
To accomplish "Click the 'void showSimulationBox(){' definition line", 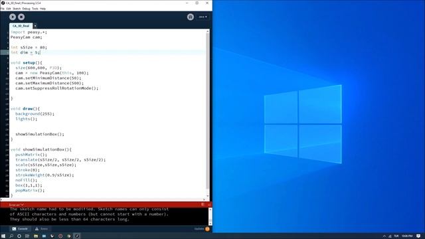I will click(x=41, y=149).
